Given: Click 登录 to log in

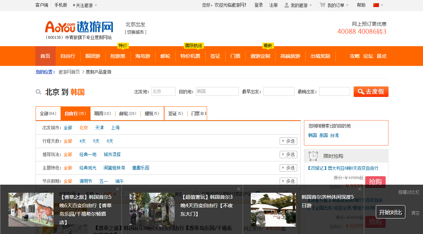Looking at the screenshot, I should [259, 5].
